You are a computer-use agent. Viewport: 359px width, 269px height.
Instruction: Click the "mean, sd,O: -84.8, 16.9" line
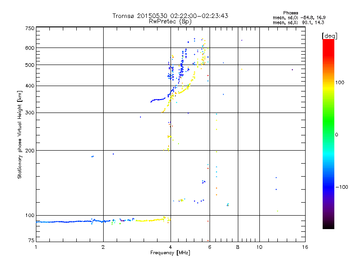pos(299,17)
